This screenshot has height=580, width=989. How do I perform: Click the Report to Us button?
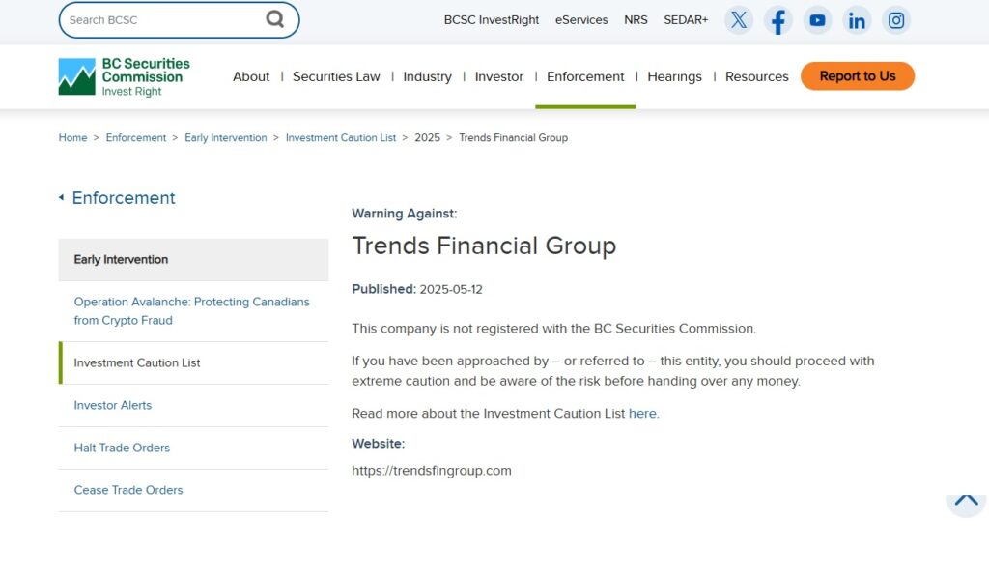[x=858, y=75]
